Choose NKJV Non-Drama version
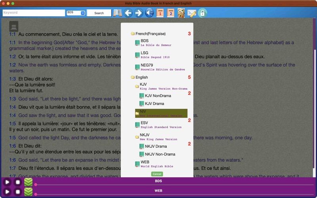 point(160,154)
